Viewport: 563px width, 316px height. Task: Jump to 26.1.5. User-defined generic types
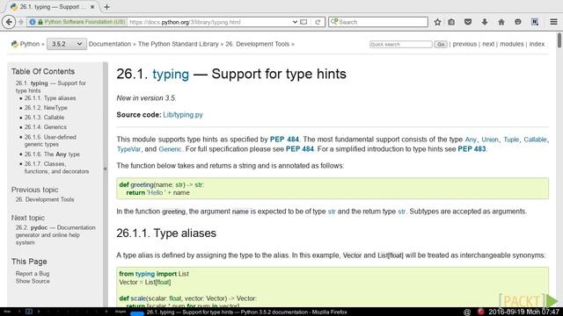coord(50,140)
